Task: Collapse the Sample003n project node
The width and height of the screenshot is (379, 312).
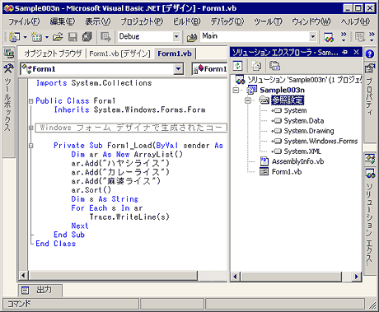Action: (236, 90)
